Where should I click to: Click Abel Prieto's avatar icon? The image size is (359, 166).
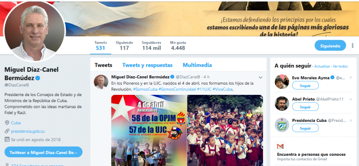coord(282,104)
